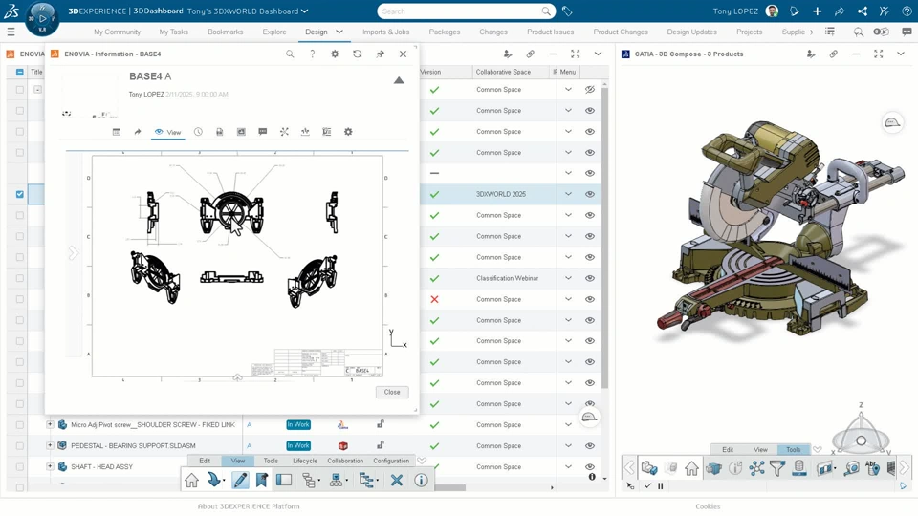Click the Close button in the Information panel
Screen dimensions: 918x516
pyautogui.click(x=392, y=392)
